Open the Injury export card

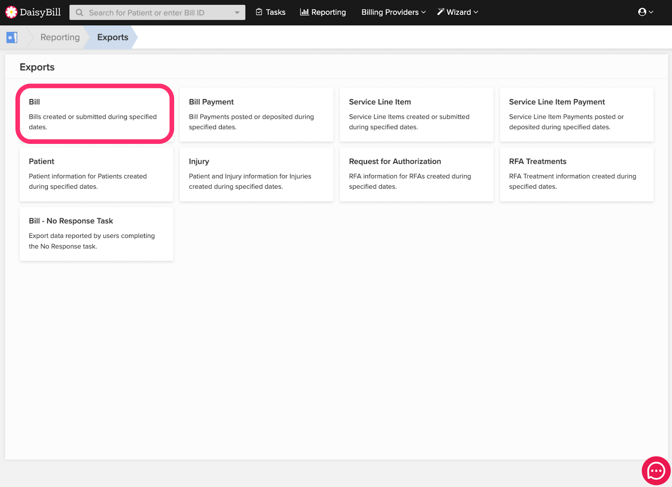[x=256, y=174]
